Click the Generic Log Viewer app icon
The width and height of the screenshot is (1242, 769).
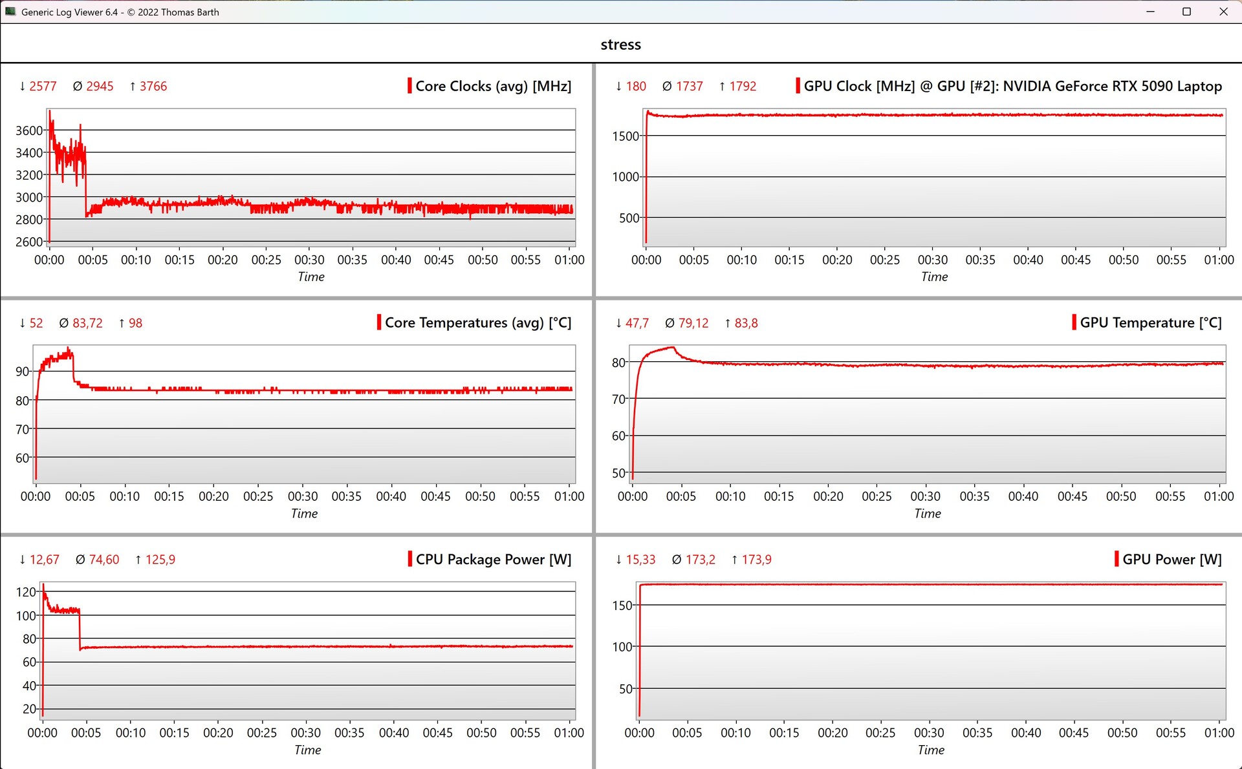coord(10,12)
